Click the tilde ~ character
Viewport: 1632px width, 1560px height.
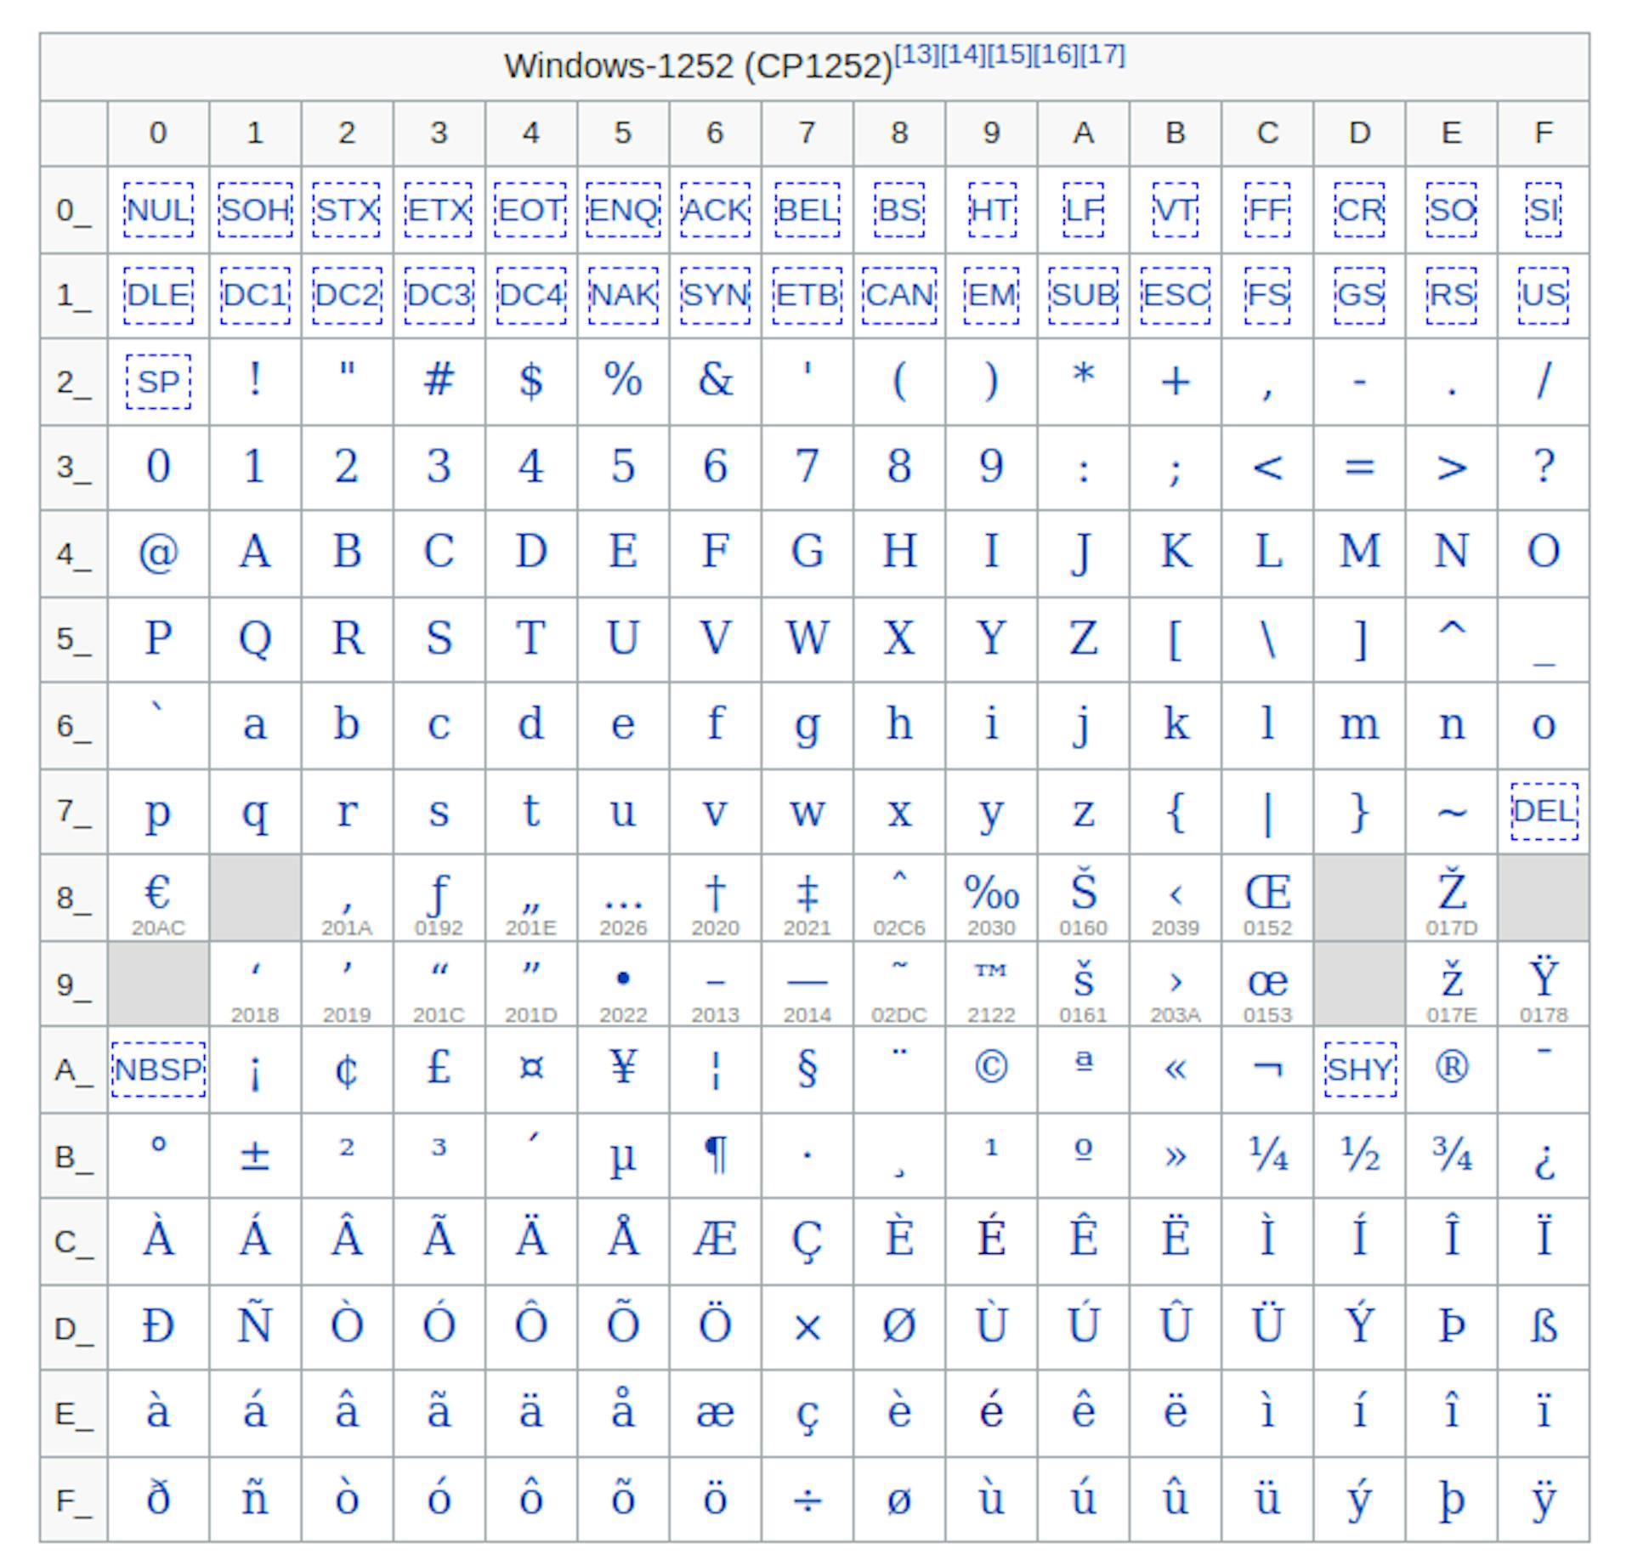pyautogui.click(x=1452, y=813)
